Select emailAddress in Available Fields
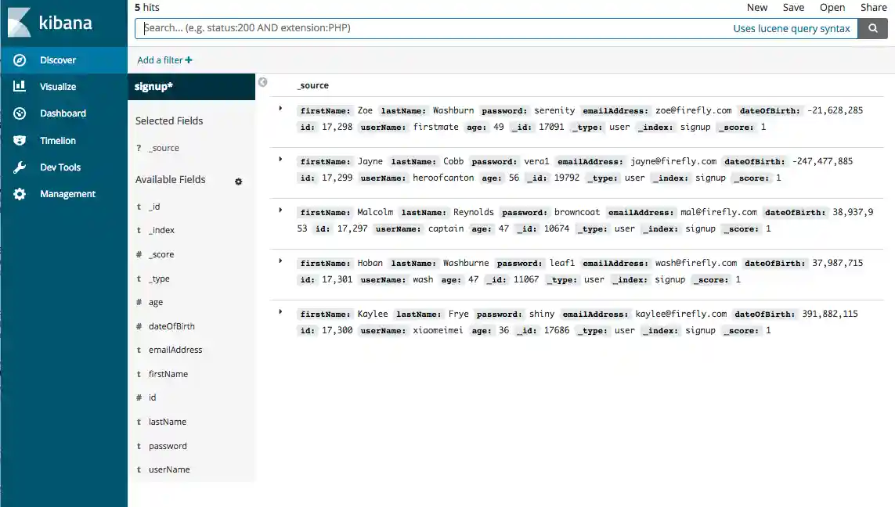This screenshot has width=895, height=507. point(175,350)
